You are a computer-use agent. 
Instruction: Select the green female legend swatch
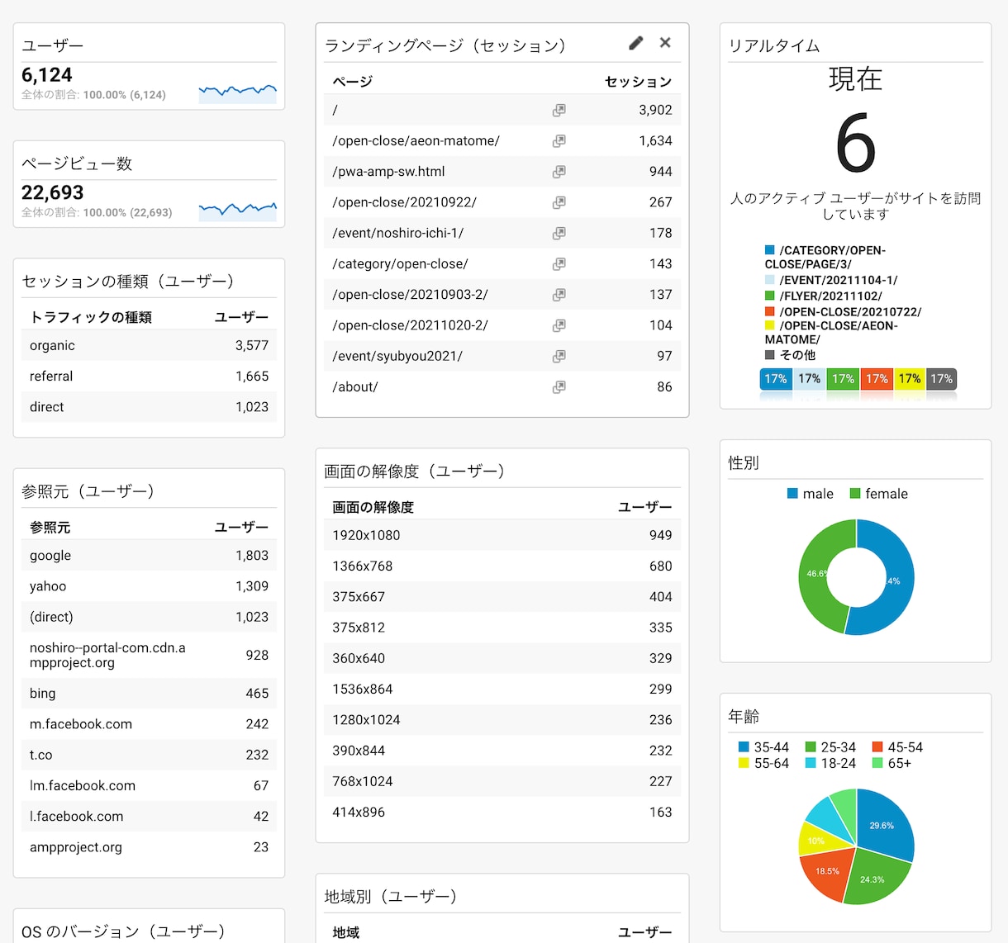855,494
